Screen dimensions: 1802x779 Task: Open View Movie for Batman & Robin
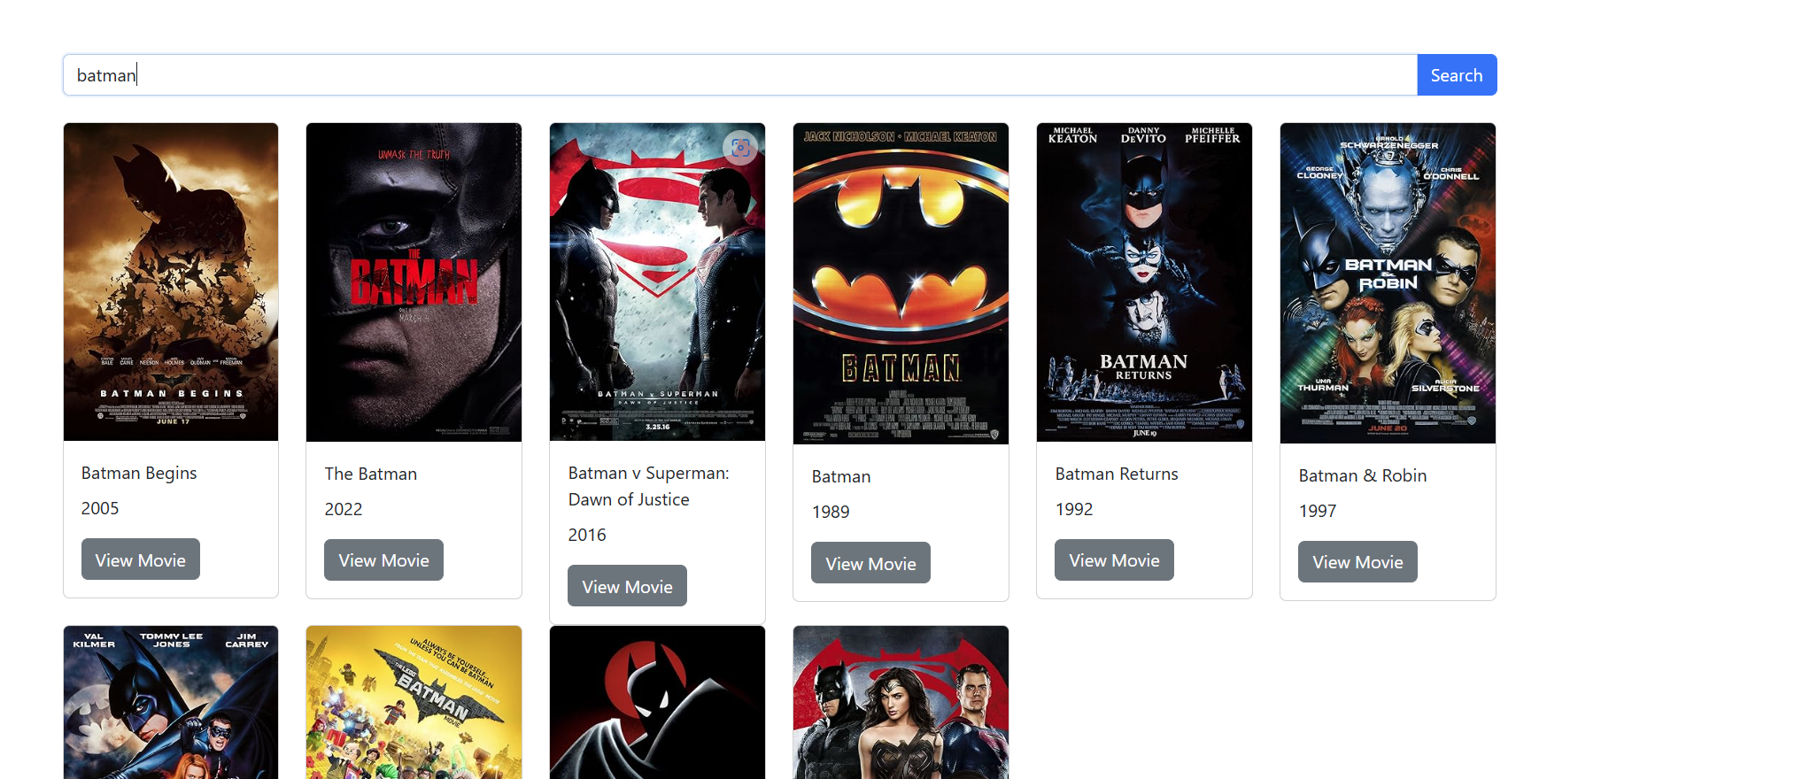click(x=1357, y=562)
